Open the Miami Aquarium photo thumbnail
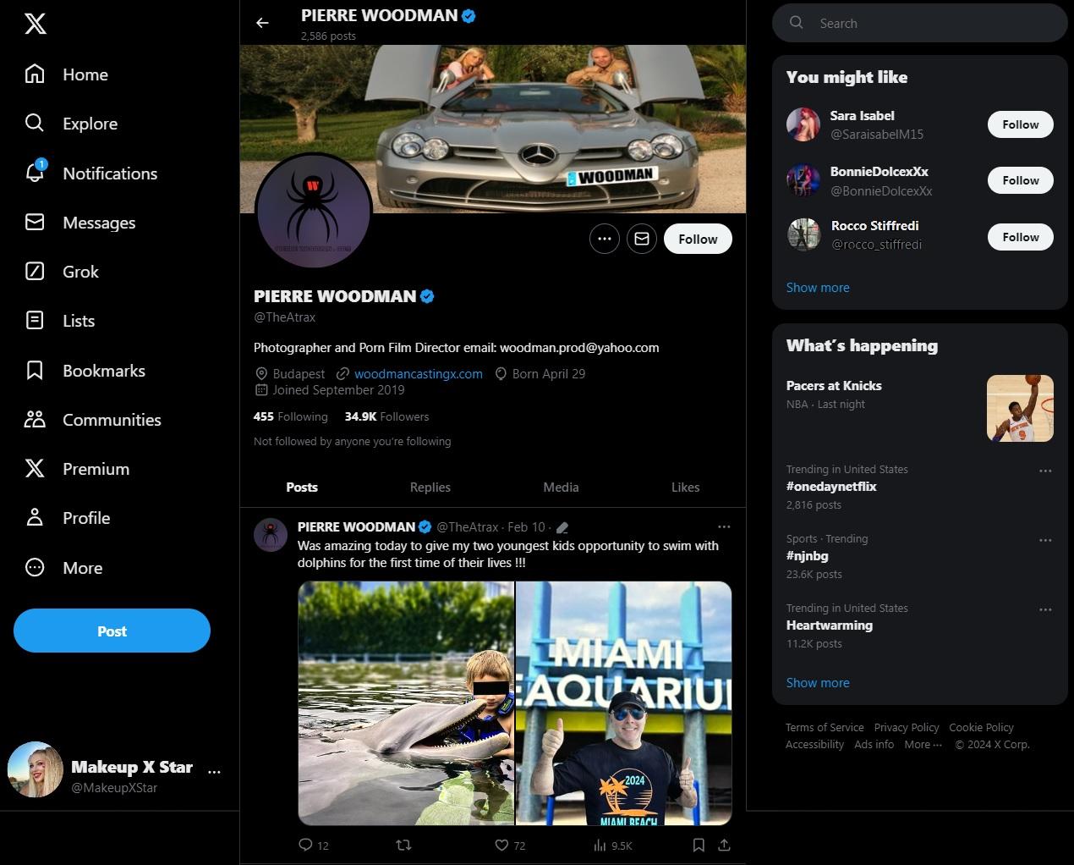This screenshot has height=865, width=1074. tap(624, 702)
